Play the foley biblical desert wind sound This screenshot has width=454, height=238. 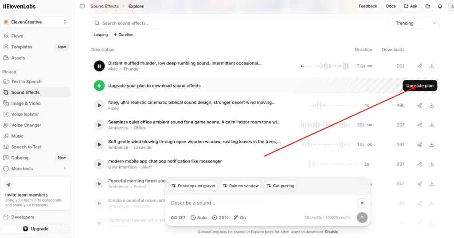[99, 105]
